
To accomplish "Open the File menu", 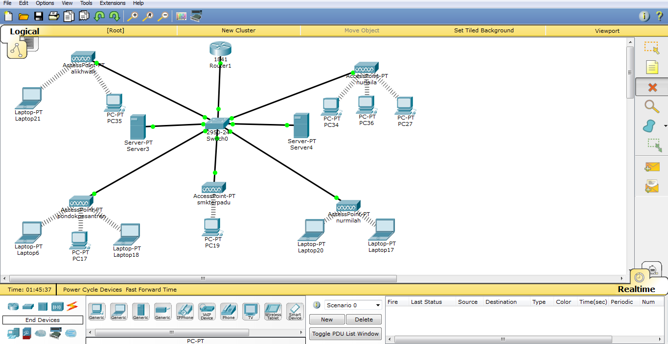I will [x=7, y=3].
